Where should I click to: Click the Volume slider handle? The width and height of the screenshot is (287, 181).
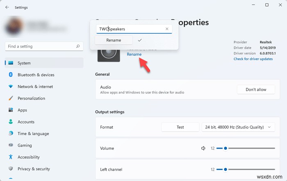point(225,148)
